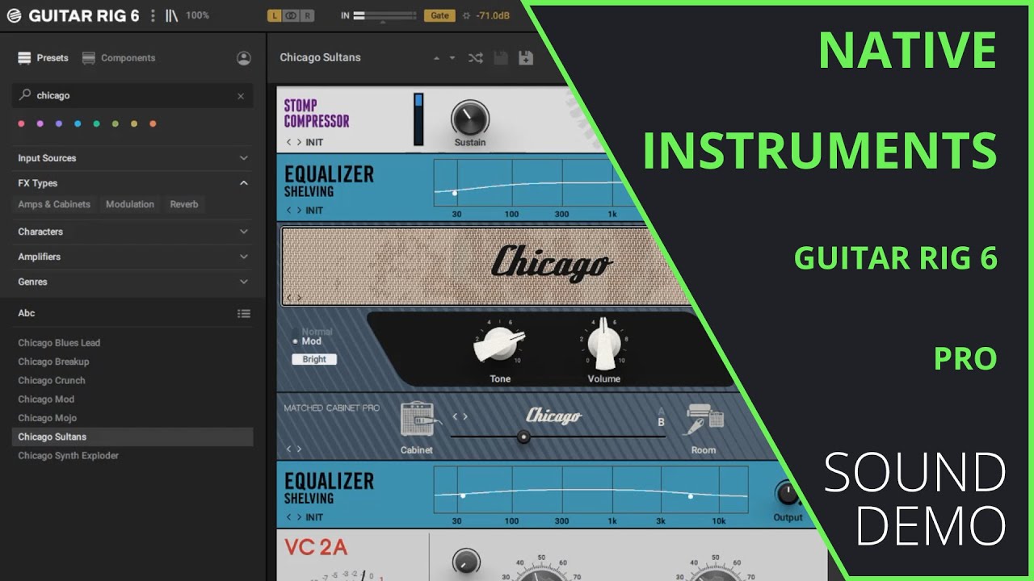Go to next preset with down arrow
The height and width of the screenshot is (581, 1034).
[452, 58]
